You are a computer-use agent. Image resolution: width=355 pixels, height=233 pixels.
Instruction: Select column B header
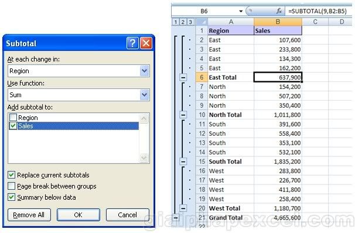(278, 22)
